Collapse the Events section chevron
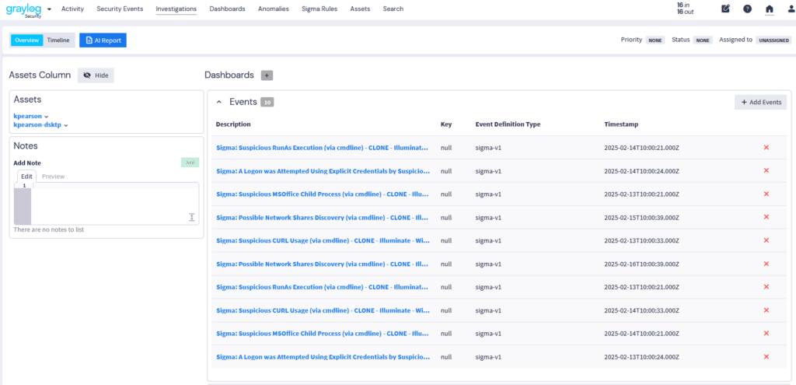This screenshot has width=796, height=385. tap(218, 102)
